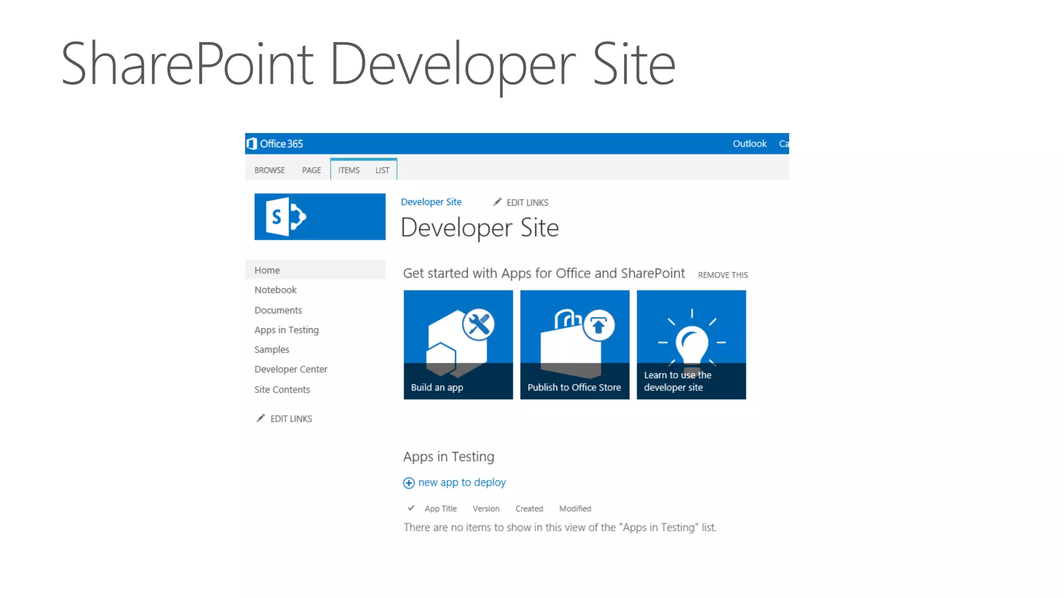Viewport: 1064px width, 598px height.
Task: Click the Modified column header
Action: [x=575, y=509]
